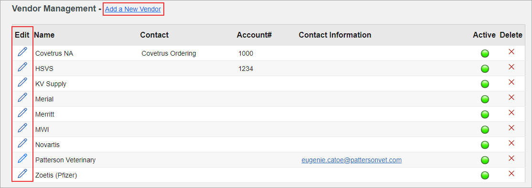Deactivate KV Supply via green dot
Image resolution: width=532 pixels, height=188 pixels.
click(x=485, y=84)
